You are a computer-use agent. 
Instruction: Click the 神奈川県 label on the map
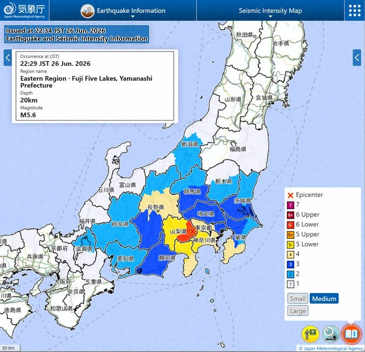click(204, 240)
